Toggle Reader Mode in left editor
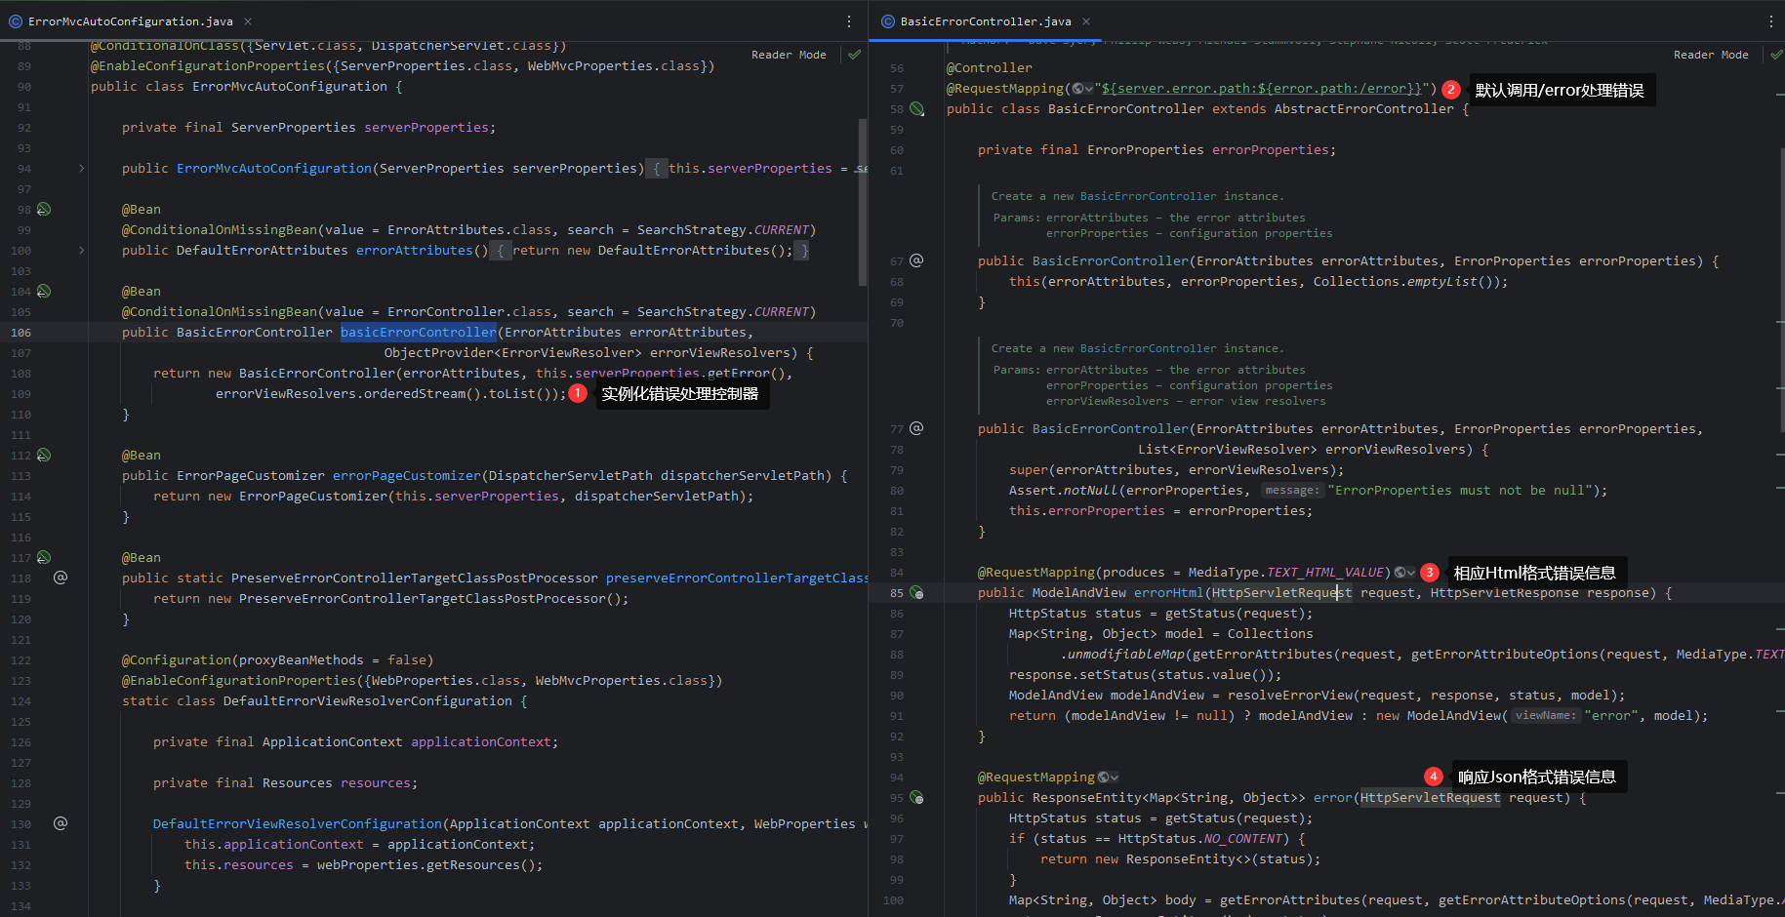Image resolution: width=1785 pixels, height=917 pixels. (x=789, y=55)
